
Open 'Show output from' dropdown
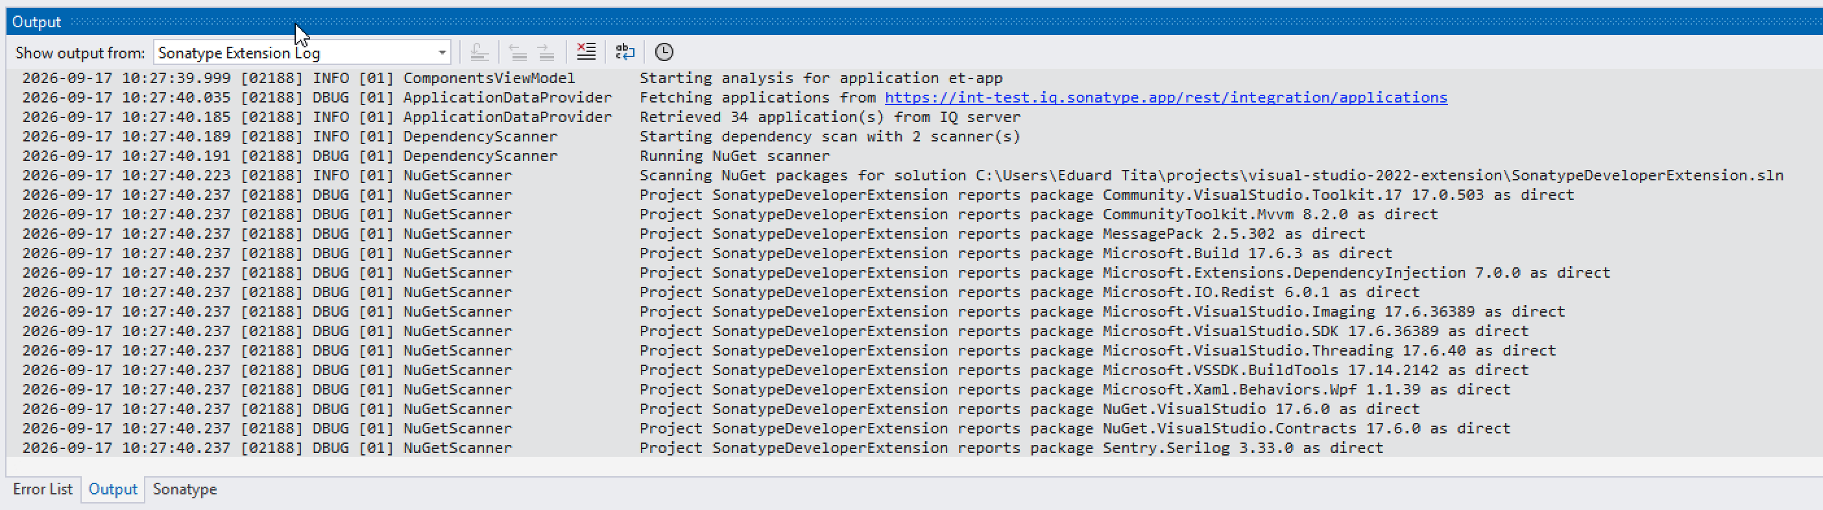[x=302, y=53]
